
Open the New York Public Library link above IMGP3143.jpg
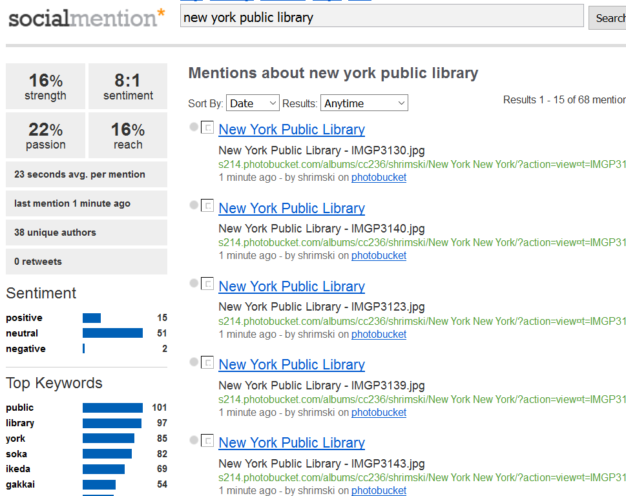(x=292, y=442)
